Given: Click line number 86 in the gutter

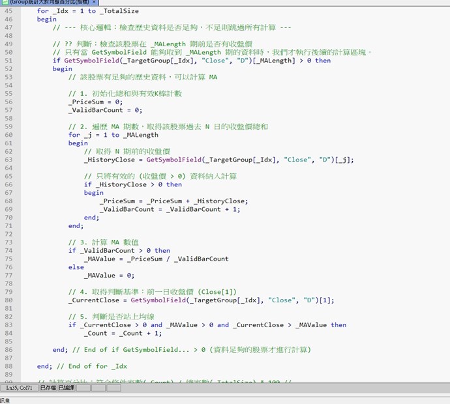Looking at the screenshot, I should click(x=8, y=350).
